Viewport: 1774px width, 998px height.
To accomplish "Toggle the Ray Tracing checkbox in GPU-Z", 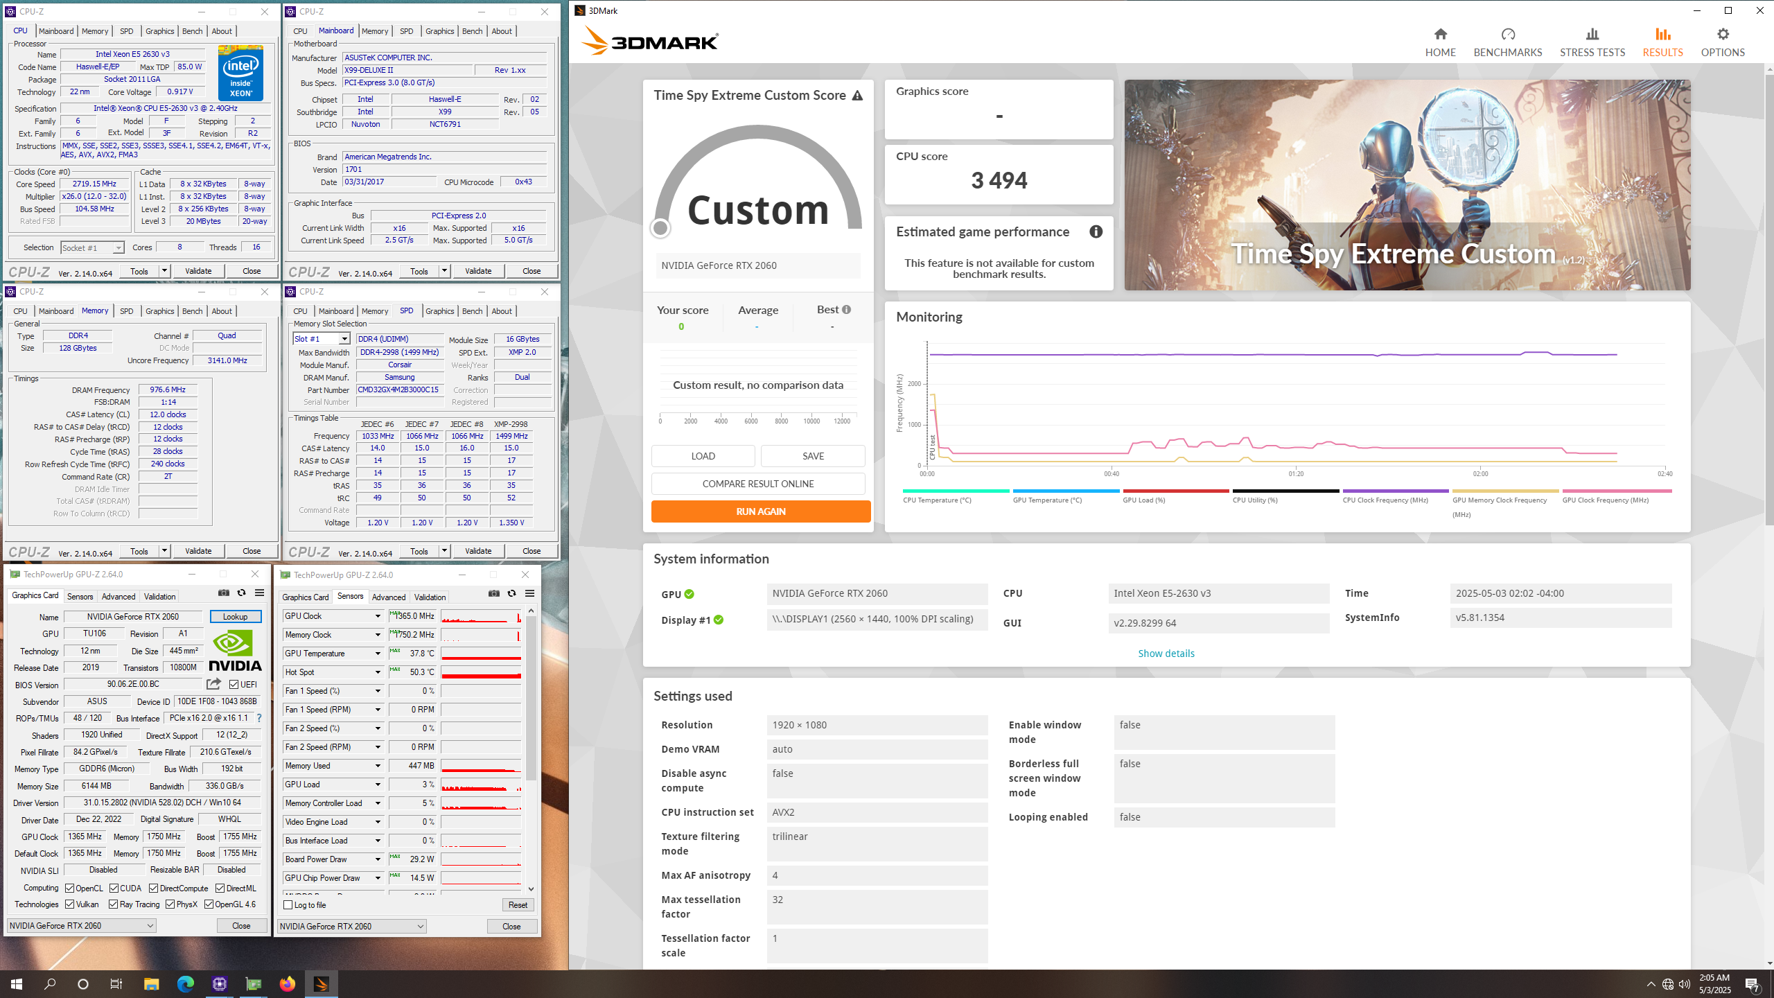I will [x=114, y=904].
